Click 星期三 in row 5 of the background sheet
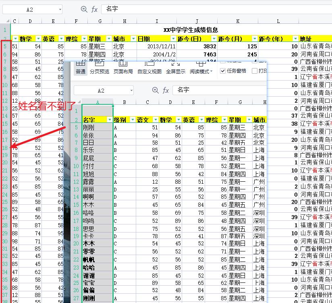The width and height of the screenshot is (332, 303). (x=100, y=46)
